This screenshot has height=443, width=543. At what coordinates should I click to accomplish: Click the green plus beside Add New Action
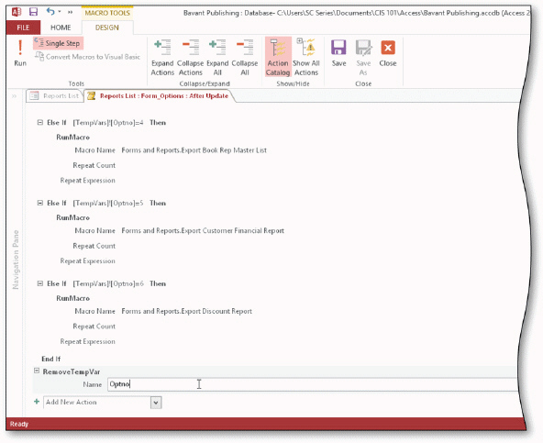click(37, 402)
